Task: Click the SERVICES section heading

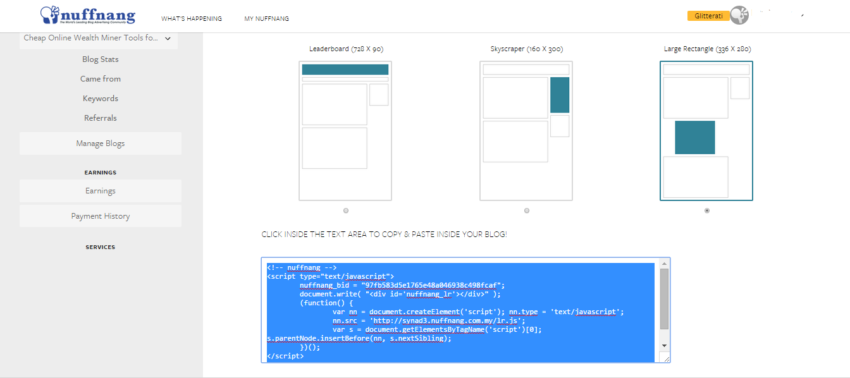Action: coord(101,247)
